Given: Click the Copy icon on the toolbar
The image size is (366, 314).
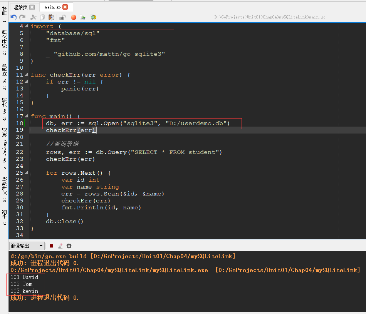Looking at the screenshot, I should click(42, 17).
